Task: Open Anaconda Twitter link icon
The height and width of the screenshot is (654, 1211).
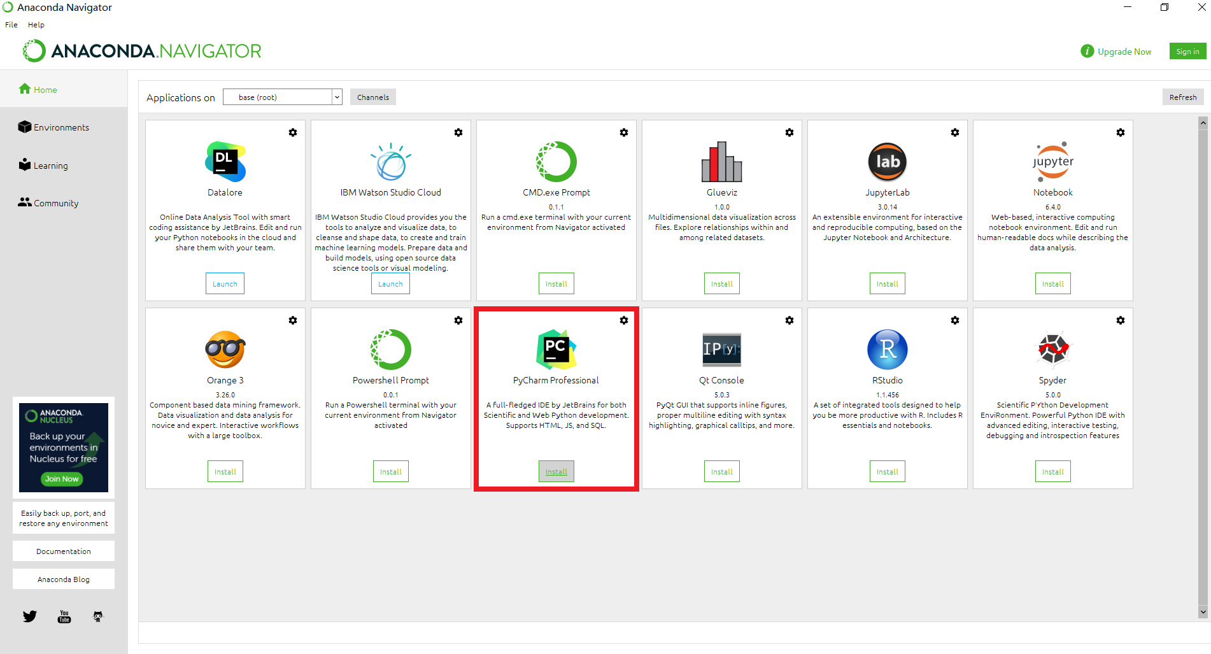Action: point(30,616)
